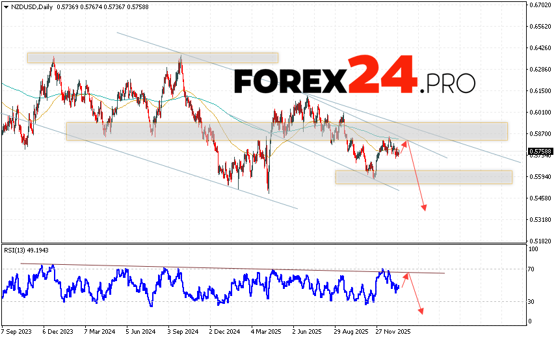Screen dimensions: 556x339
Task: Select the middle gray zone near 0.58700
Action: click(286, 131)
